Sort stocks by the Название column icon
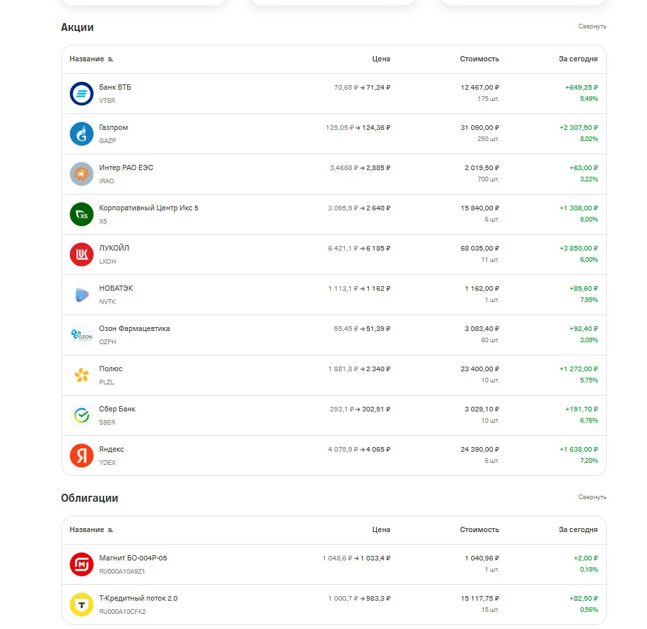The height and width of the screenshot is (629, 647). pyautogui.click(x=110, y=59)
